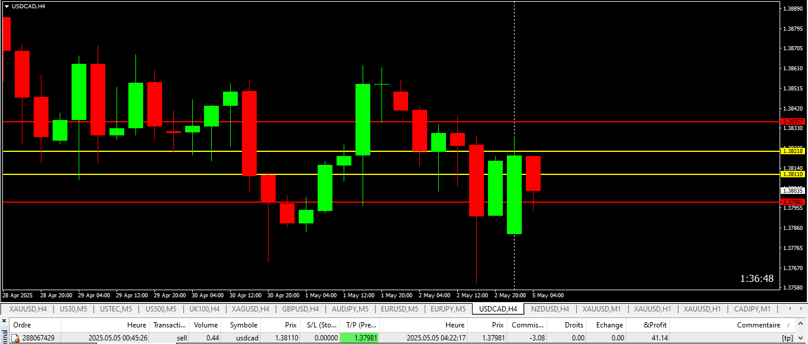Open the US500,M5 chart tab

pos(160,309)
